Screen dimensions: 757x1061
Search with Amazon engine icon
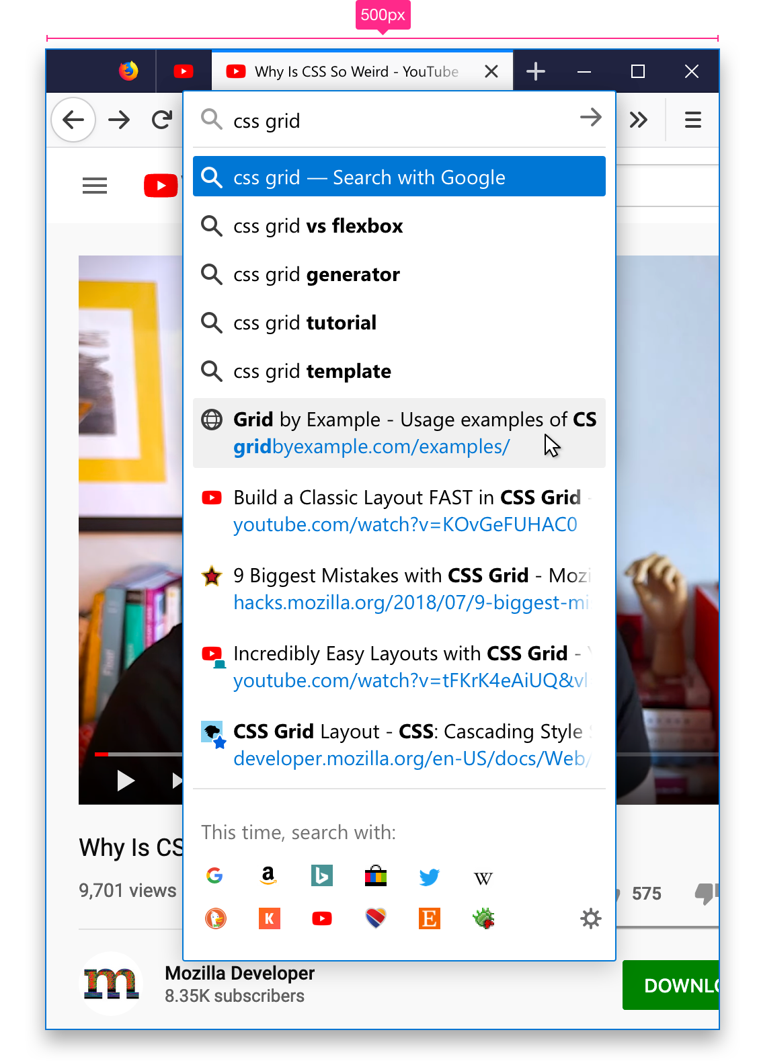click(268, 875)
